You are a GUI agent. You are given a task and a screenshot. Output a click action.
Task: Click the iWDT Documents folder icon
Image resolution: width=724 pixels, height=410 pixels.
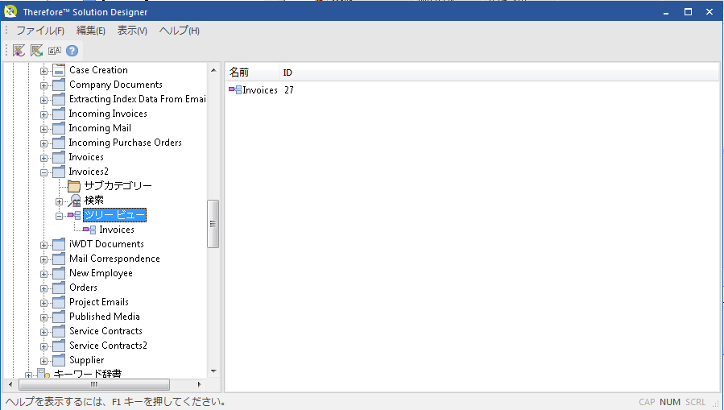click(x=59, y=244)
